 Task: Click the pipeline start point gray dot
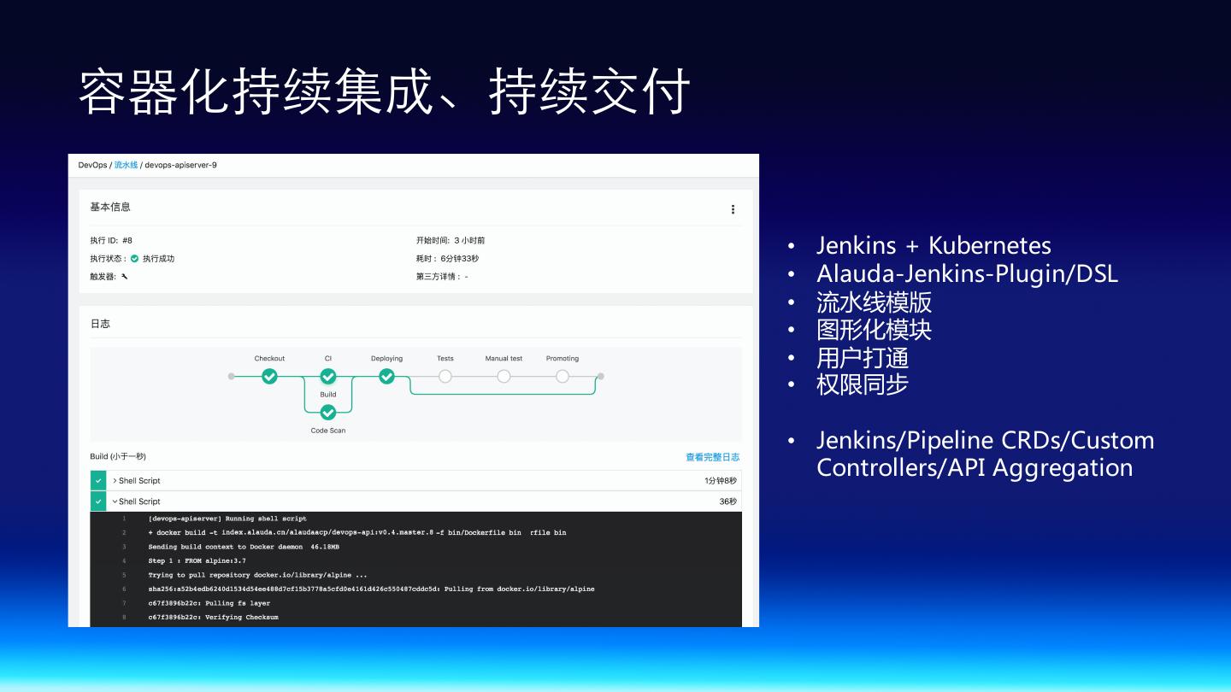pyautogui.click(x=231, y=376)
